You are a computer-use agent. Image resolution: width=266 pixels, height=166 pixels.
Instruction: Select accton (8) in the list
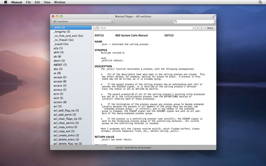tap(71, 102)
